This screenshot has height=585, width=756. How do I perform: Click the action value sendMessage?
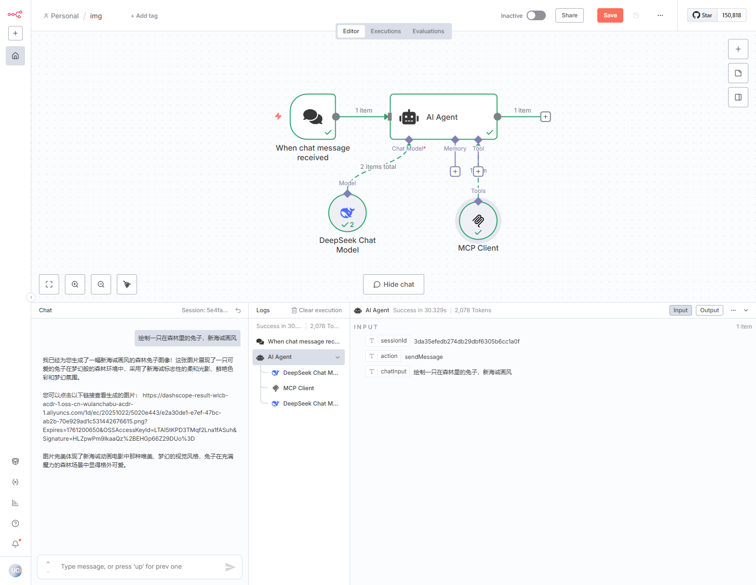point(424,357)
